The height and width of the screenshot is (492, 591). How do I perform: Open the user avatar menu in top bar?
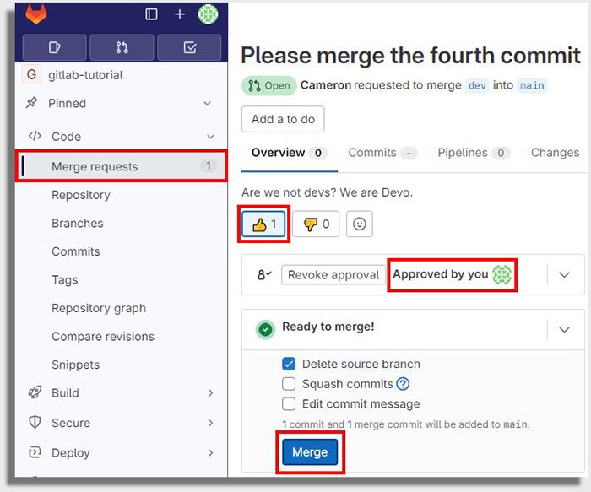208,14
